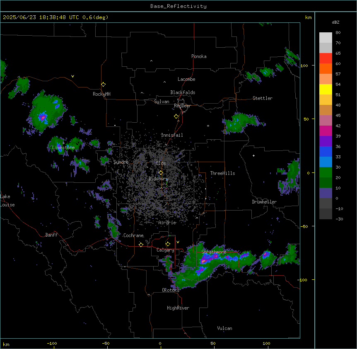Click the white asterisk marker northeast of Innisfail

(208, 126)
